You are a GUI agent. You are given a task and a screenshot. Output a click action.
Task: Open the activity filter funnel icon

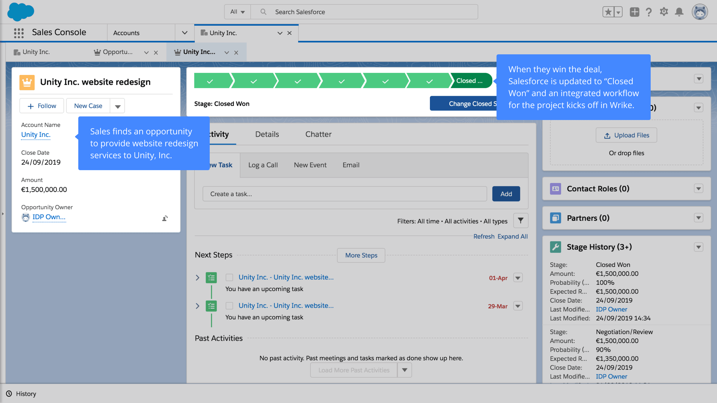521,221
